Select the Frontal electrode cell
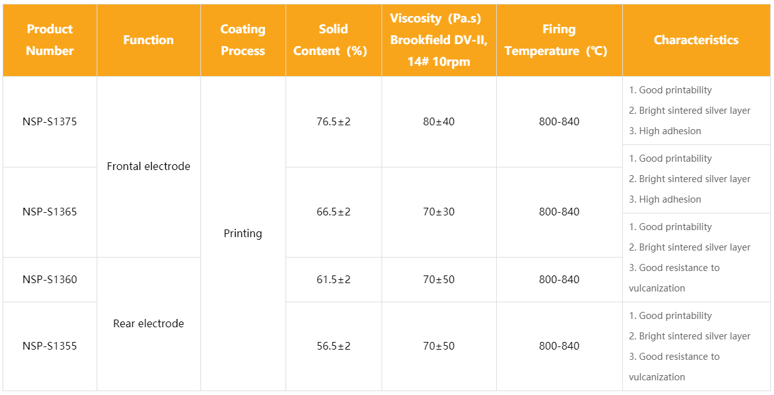This screenshot has width=774, height=395. coord(149,167)
